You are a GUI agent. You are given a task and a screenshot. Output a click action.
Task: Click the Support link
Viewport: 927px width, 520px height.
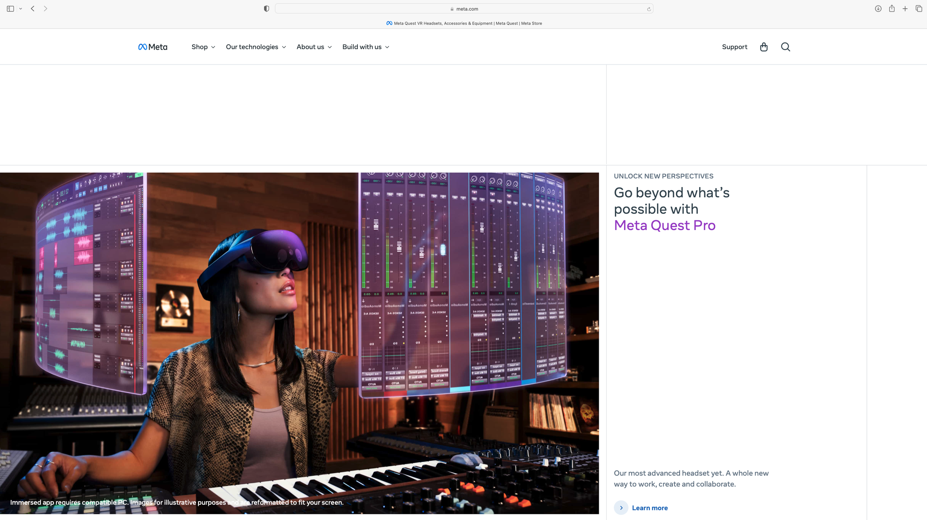(x=734, y=47)
